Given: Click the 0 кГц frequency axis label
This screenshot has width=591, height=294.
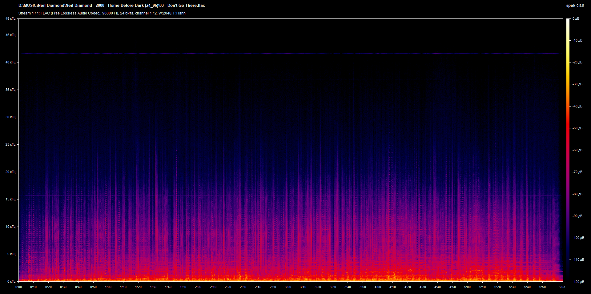Looking at the screenshot, I should (x=11, y=281).
